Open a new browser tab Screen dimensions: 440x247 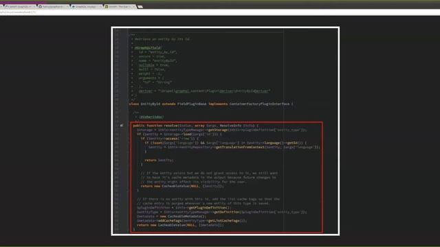tap(140, 7)
